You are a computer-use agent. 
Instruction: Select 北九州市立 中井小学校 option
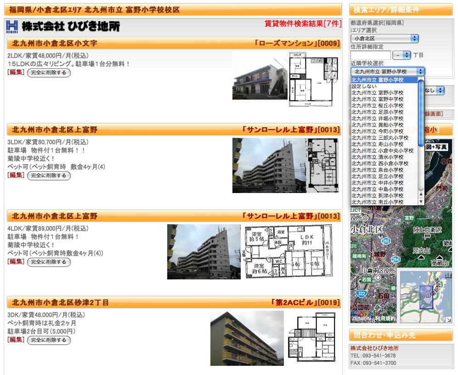384,183
